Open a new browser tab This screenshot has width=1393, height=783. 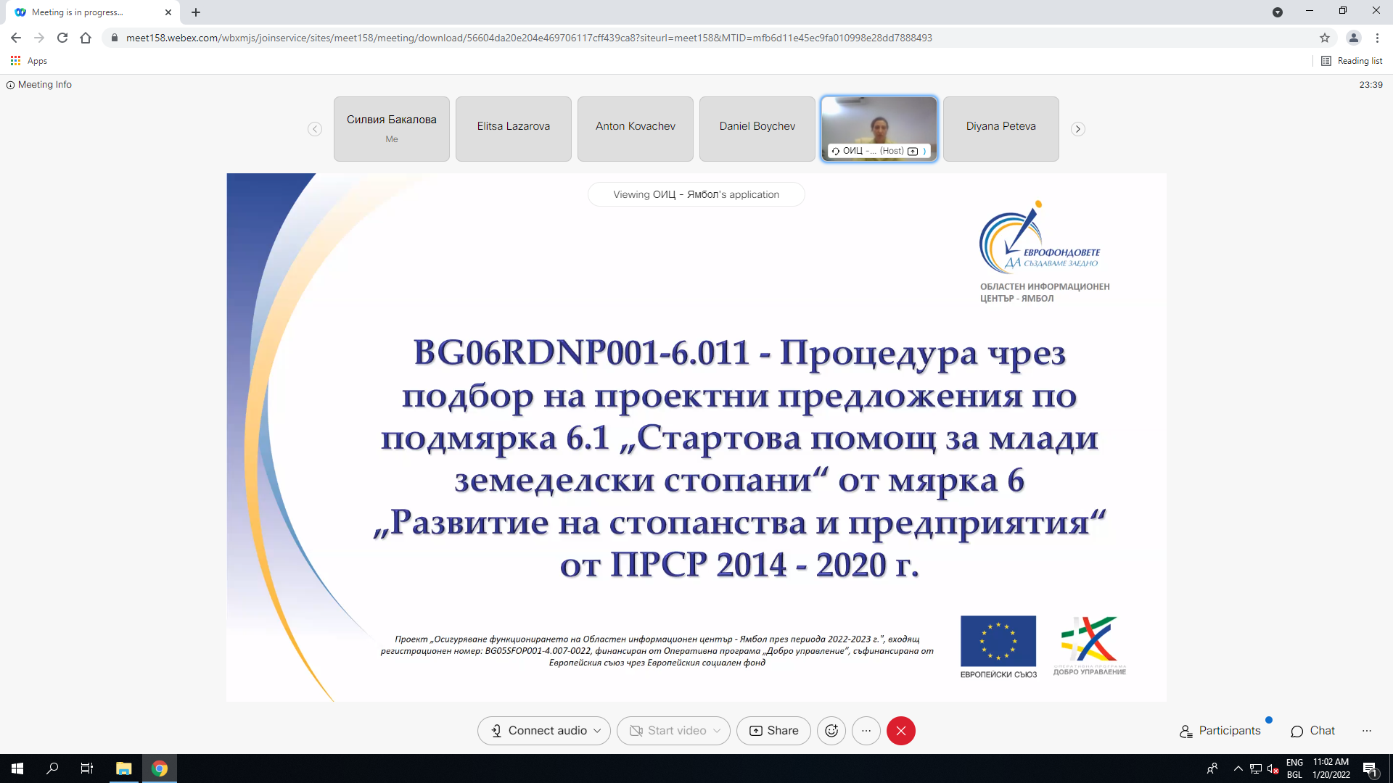pyautogui.click(x=196, y=12)
